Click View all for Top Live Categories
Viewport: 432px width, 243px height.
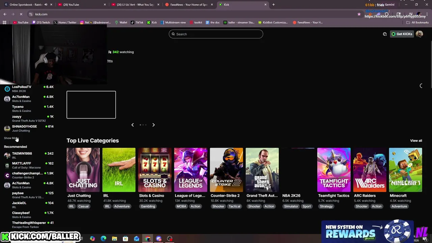(x=416, y=141)
